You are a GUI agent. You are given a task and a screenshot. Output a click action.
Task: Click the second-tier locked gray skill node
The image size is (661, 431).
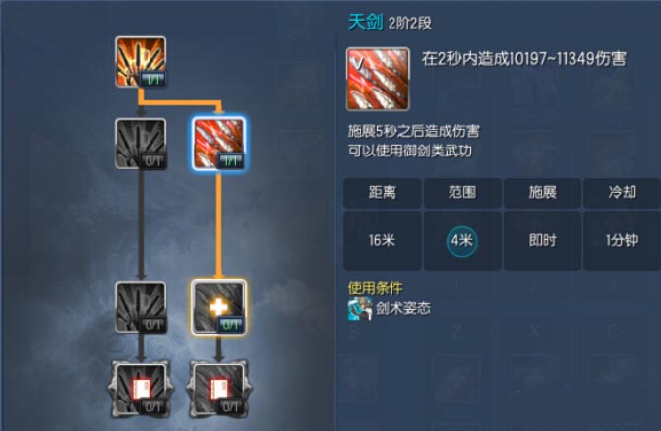pos(141,144)
